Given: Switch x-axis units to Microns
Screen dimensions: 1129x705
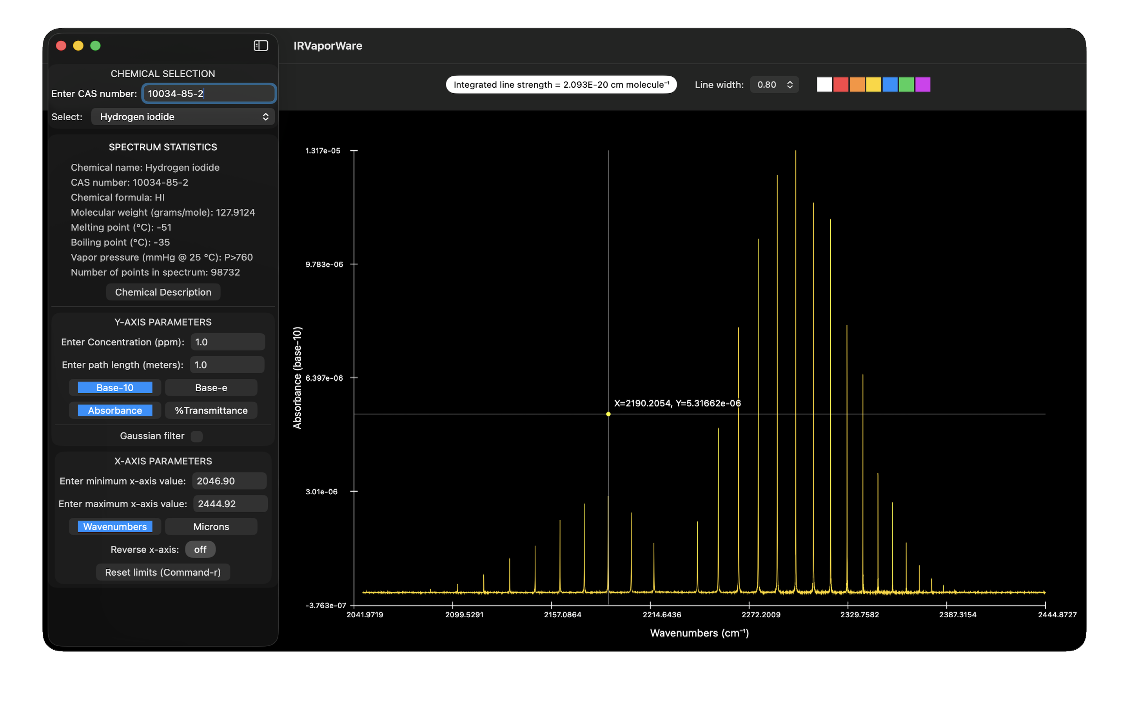Looking at the screenshot, I should (211, 526).
